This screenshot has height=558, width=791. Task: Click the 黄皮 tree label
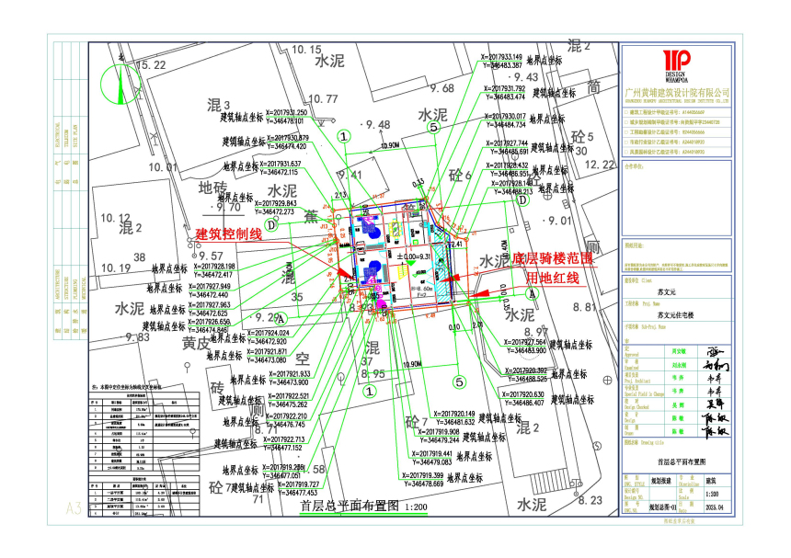click(196, 344)
